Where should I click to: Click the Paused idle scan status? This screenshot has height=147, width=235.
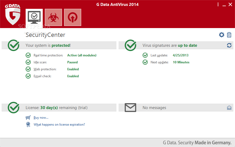pos(73,62)
